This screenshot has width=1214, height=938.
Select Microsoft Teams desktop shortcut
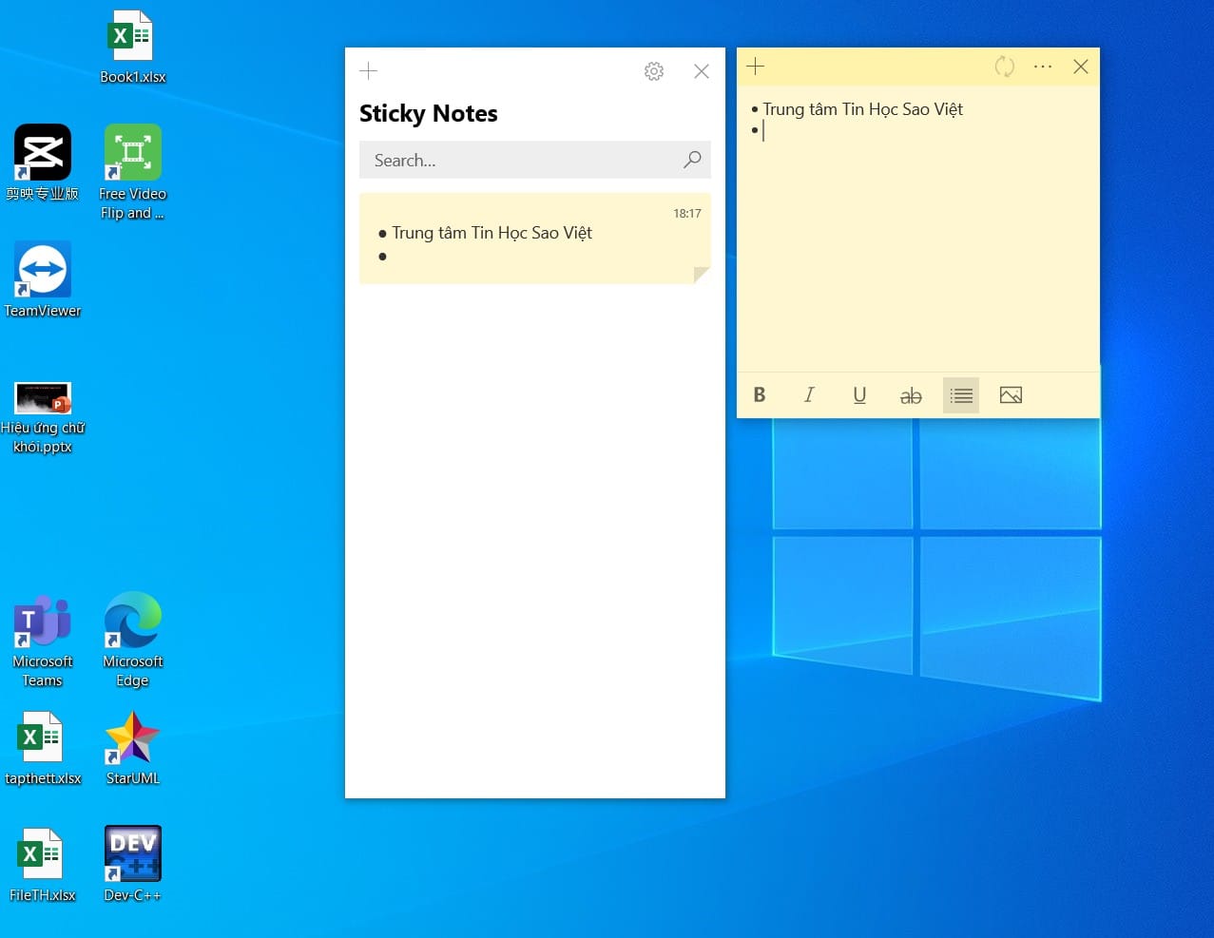coord(43,641)
